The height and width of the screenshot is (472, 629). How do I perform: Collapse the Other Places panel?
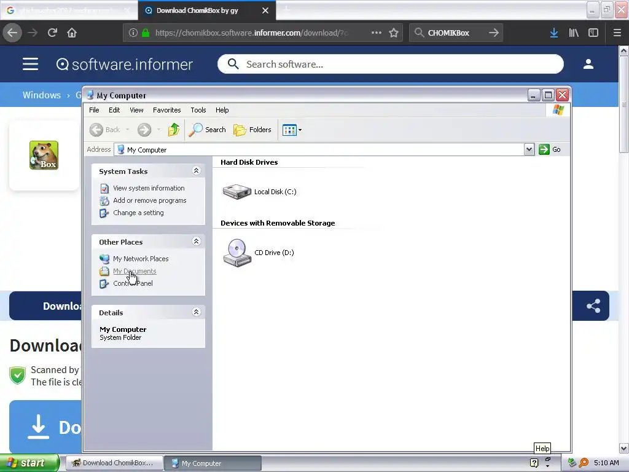click(196, 241)
